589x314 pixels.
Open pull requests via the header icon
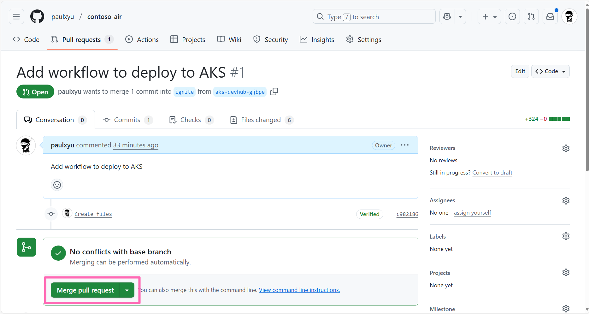pyautogui.click(x=531, y=16)
